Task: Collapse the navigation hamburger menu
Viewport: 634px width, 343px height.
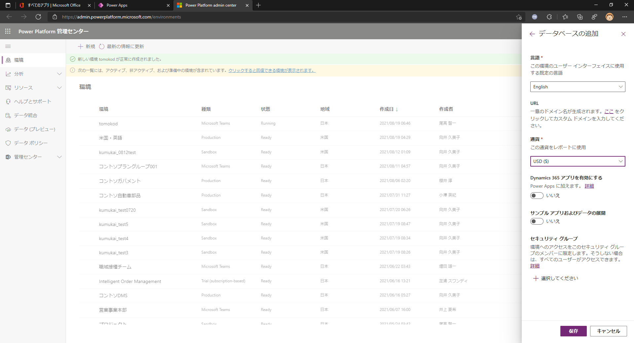Action: point(8,47)
